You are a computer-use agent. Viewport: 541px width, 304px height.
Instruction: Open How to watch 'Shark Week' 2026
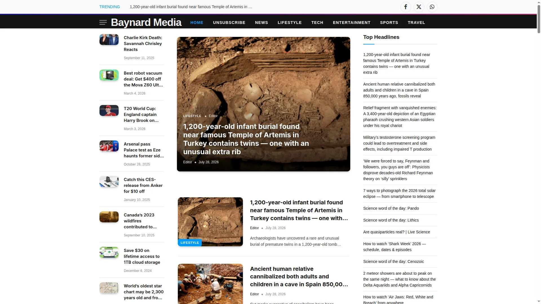click(395, 247)
